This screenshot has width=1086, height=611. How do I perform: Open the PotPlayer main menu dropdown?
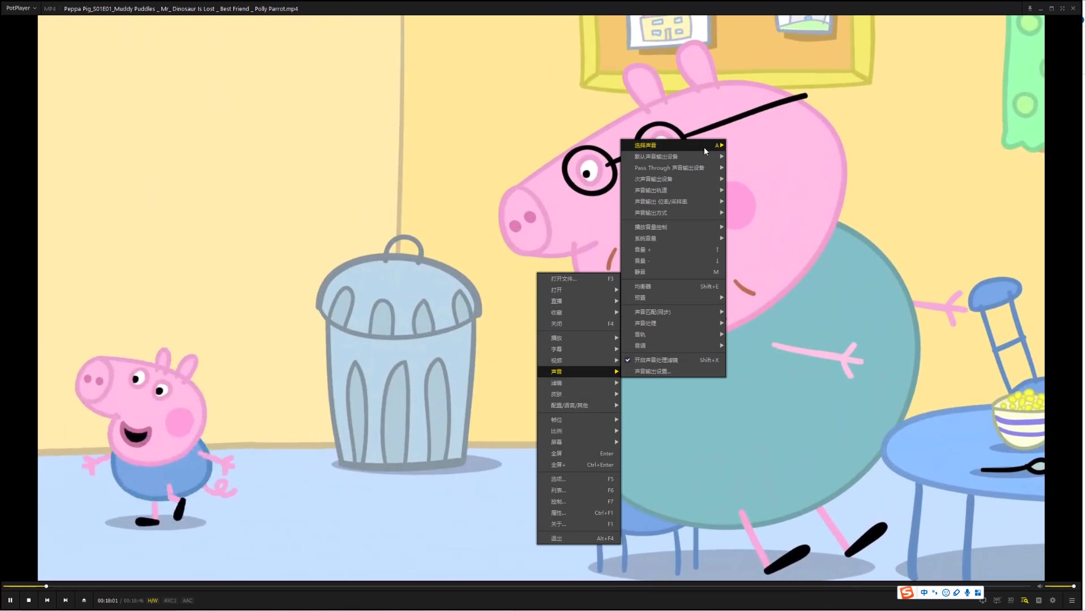[21, 8]
